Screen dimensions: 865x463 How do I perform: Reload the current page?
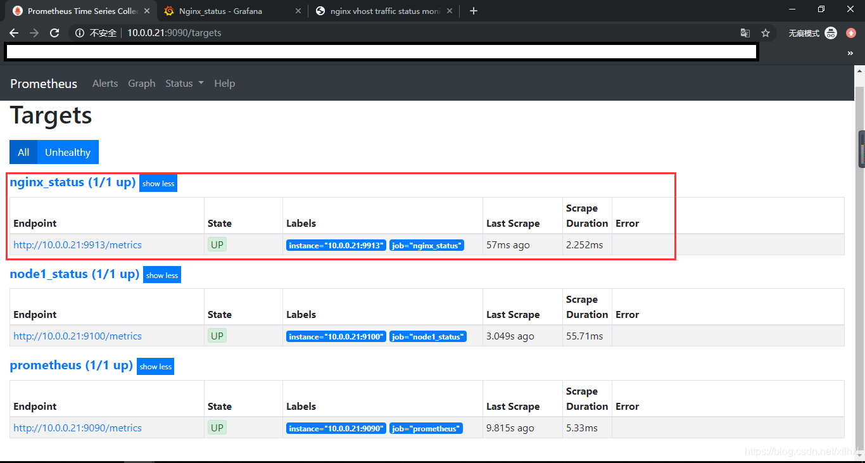54,33
